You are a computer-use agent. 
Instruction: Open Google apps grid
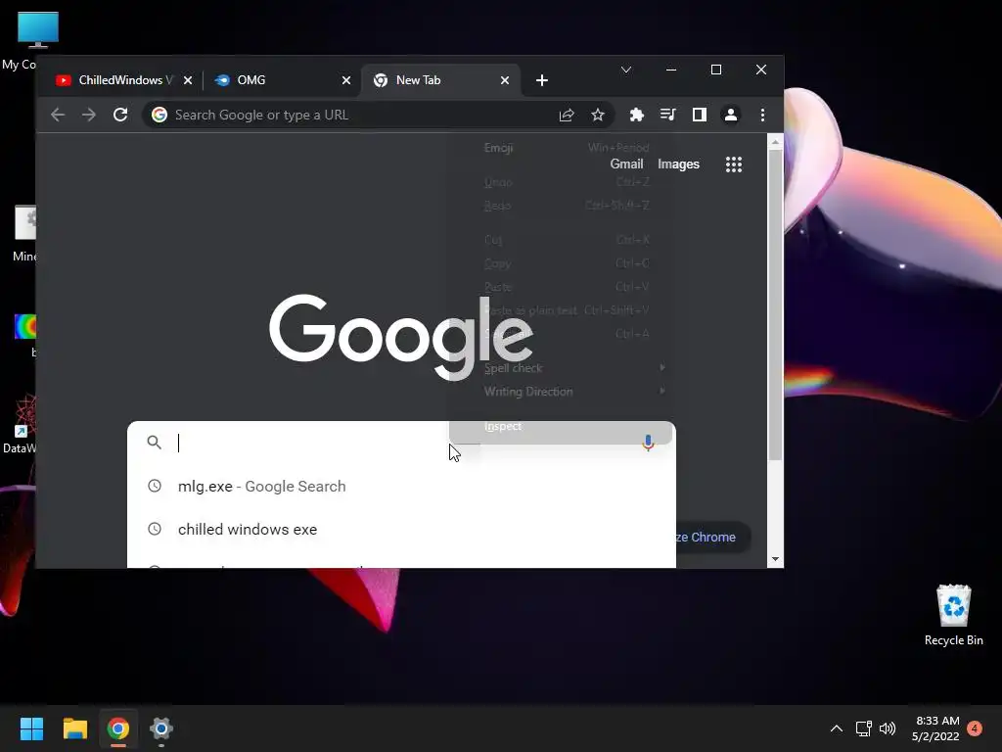(x=734, y=164)
